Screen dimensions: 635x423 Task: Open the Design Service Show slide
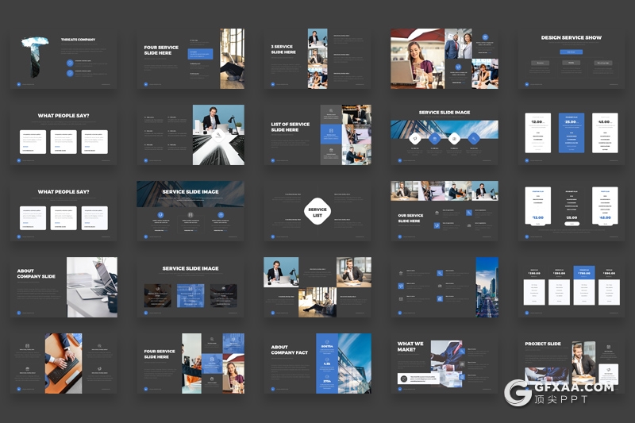tap(571, 59)
